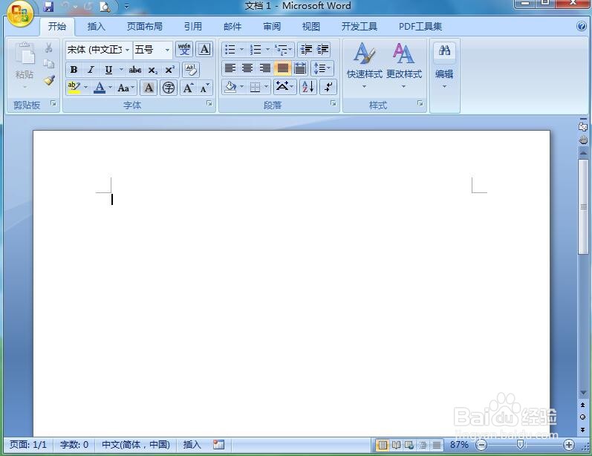This screenshot has height=456, width=592.
Task: Decrease paragraph indent
Action: pyautogui.click(x=306, y=50)
